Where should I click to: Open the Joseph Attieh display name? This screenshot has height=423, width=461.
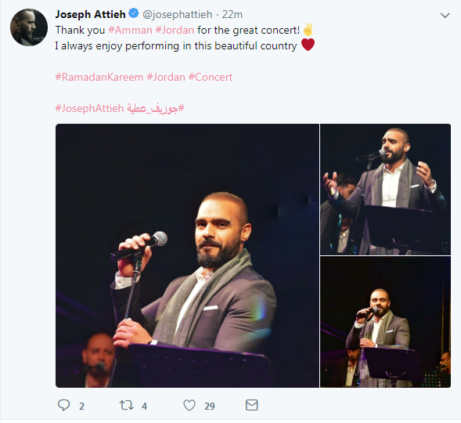pos(90,14)
